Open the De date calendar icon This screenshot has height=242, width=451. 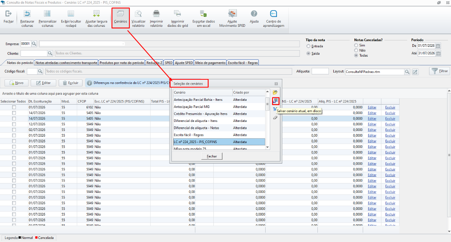click(x=438, y=46)
